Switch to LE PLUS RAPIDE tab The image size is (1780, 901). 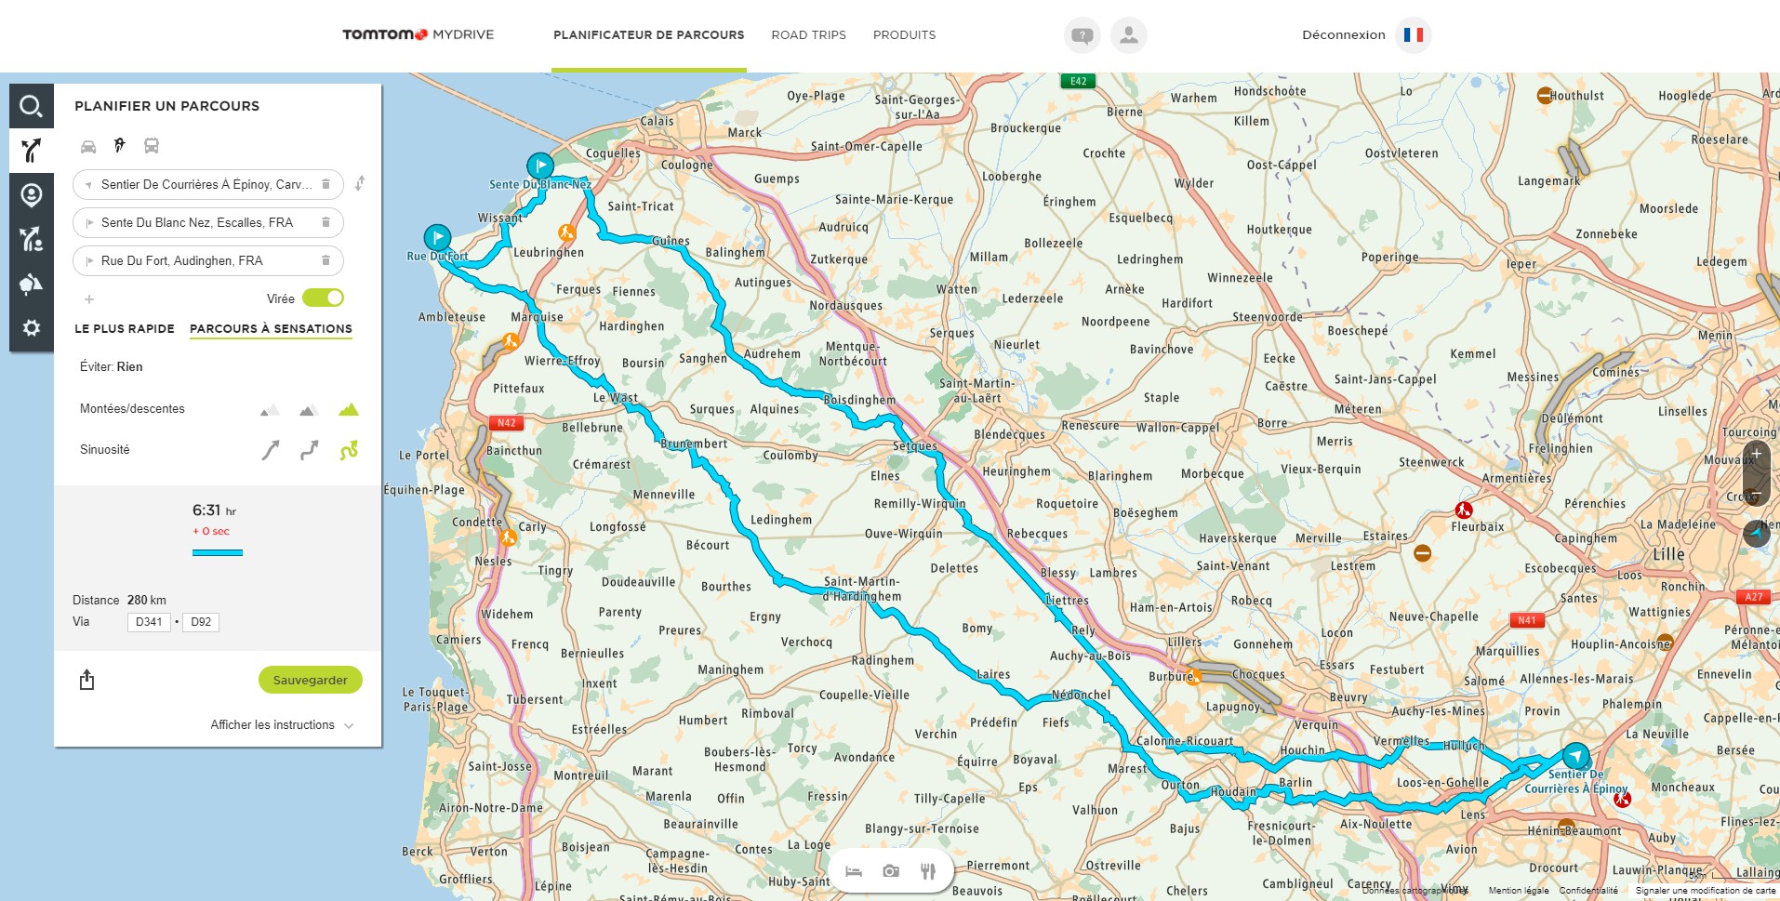(x=125, y=329)
